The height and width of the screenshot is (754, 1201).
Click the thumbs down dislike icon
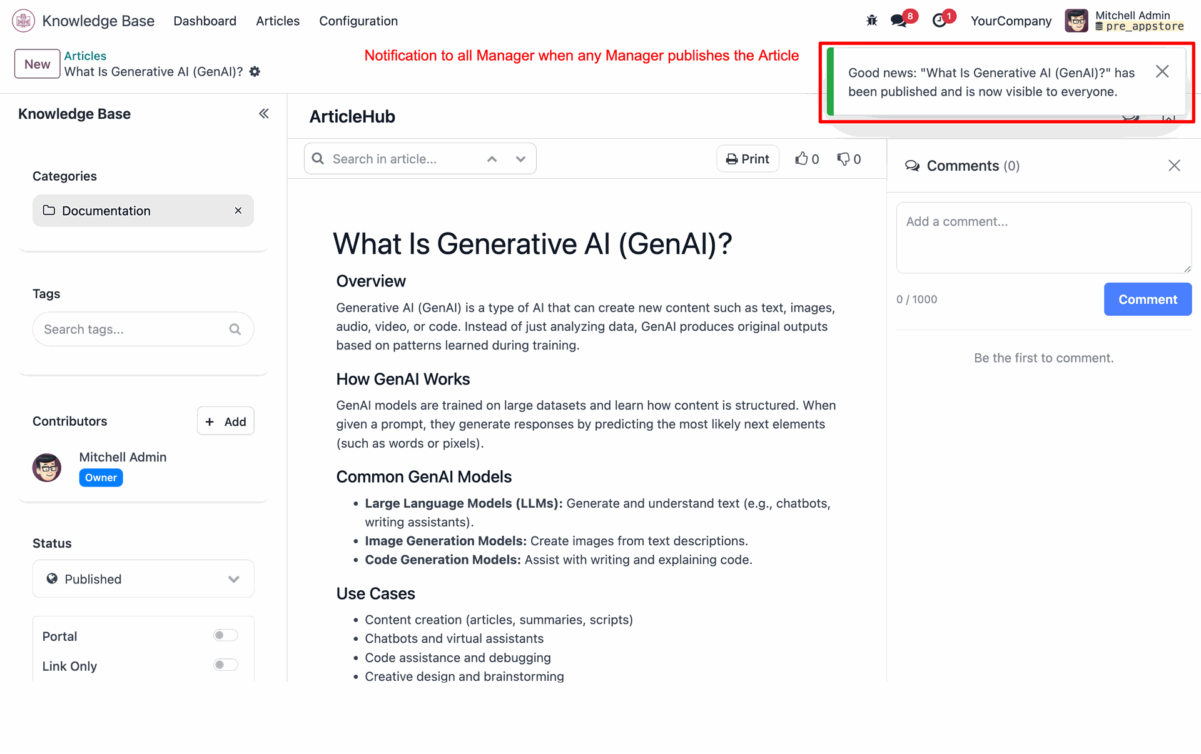(x=843, y=159)
